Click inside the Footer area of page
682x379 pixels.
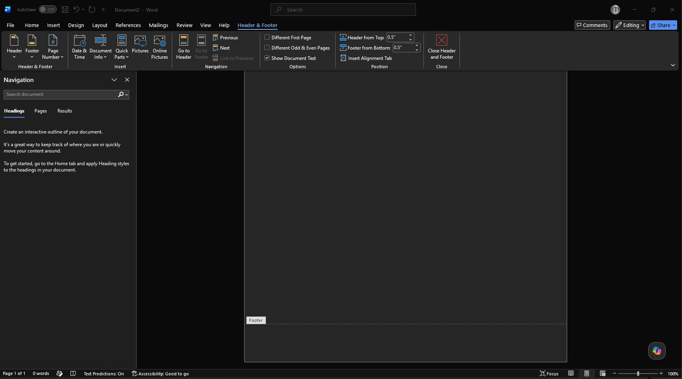tap(405, 343)
